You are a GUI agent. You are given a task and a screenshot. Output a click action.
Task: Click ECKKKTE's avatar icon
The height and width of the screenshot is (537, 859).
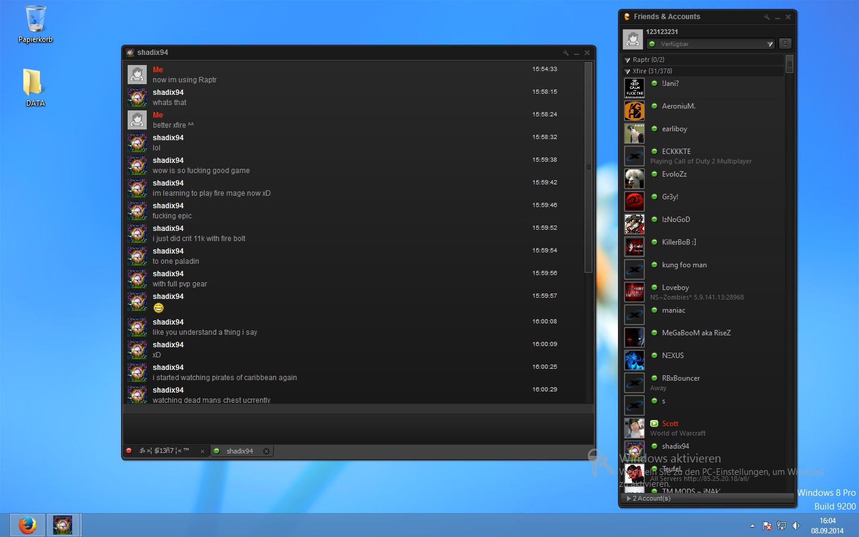[x=634, y=156]
